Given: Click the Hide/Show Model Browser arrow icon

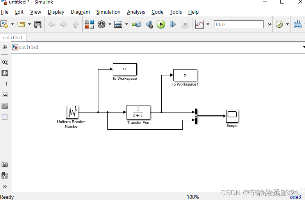Looking at the screenshot, I should click(5, 47).
